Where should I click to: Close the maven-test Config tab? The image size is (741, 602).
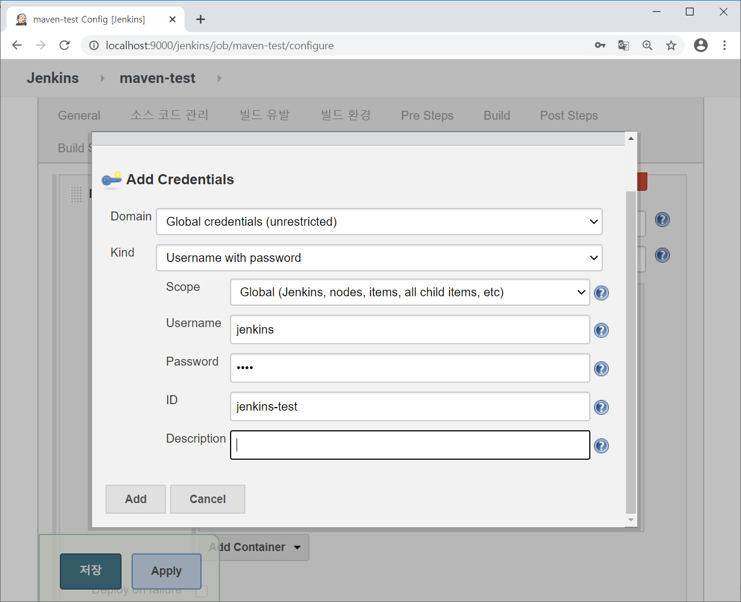173,19
